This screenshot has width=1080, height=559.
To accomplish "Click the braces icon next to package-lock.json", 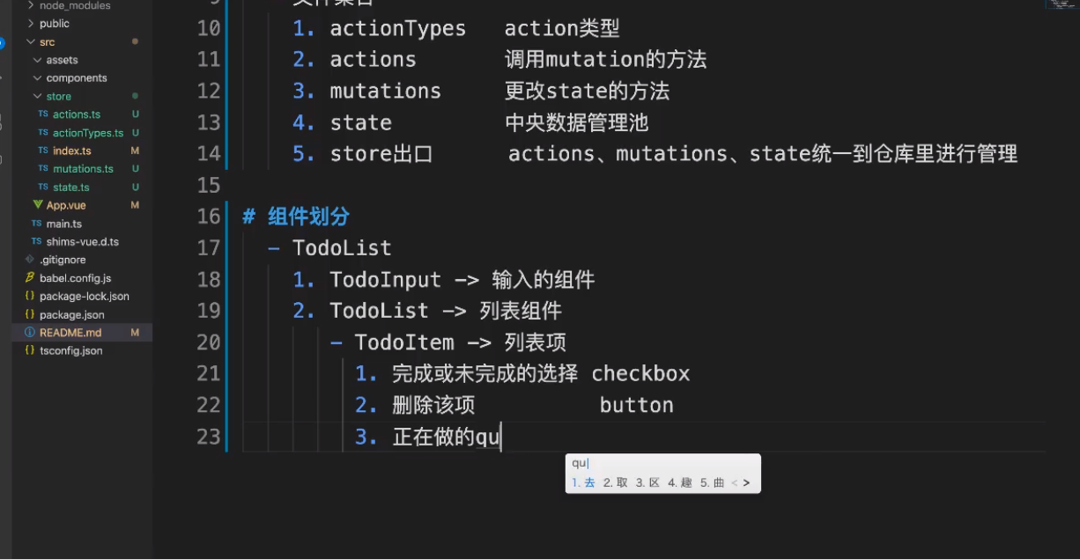I will point(30,296).
